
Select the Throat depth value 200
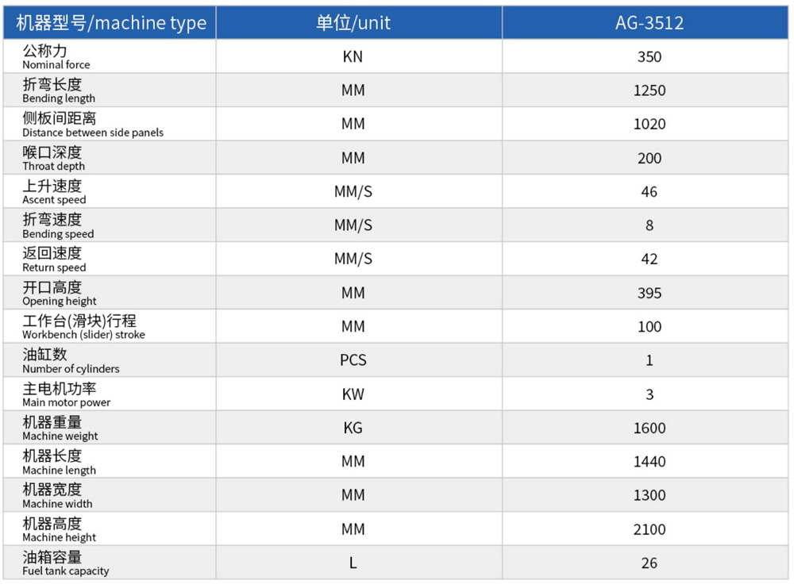tap(649, 159)
